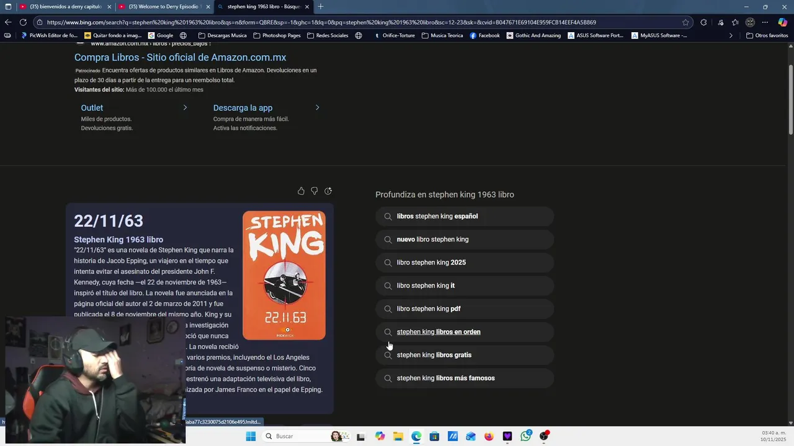The height and width of the screenshot is (446, 794).
Task: Search suggestion libros stephen king español
Action: pos(465,216)
